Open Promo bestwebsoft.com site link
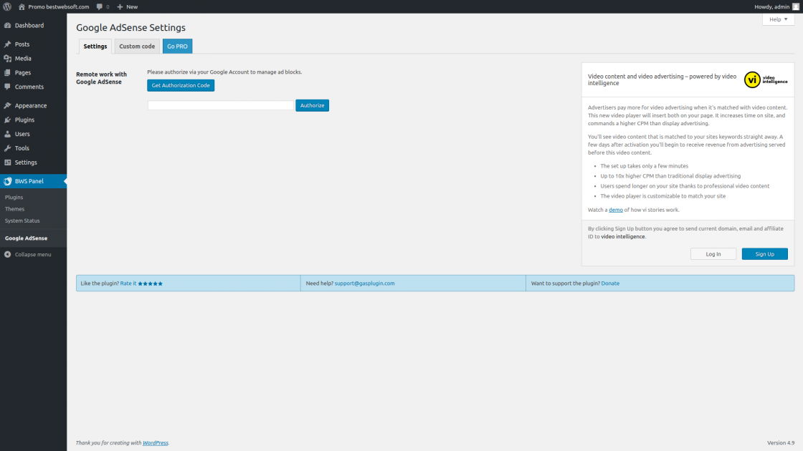The width and height of the screenshot is (803, 451). (58, 6)
